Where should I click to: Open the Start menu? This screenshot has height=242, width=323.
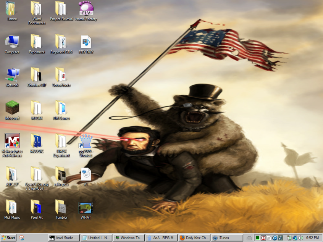(x=8, y=238)
